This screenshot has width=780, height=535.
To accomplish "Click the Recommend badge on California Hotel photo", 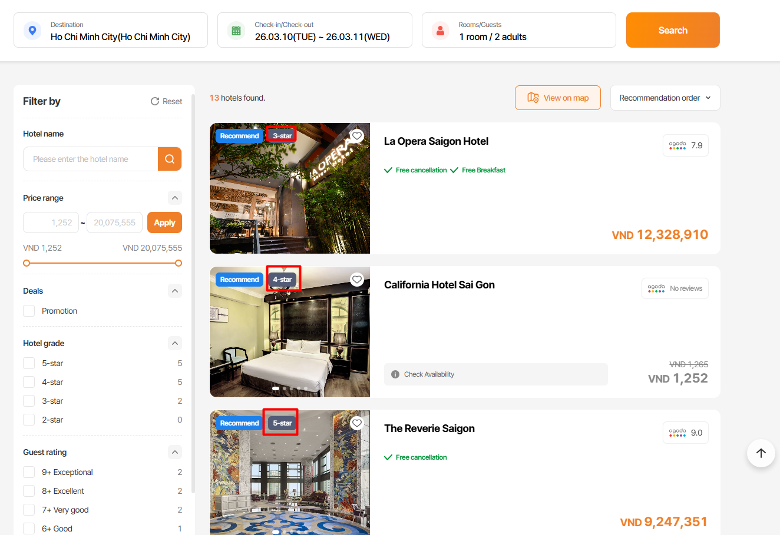I will 239,280.
